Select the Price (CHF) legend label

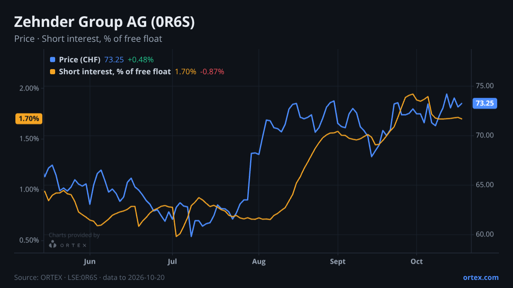(80, 60)
